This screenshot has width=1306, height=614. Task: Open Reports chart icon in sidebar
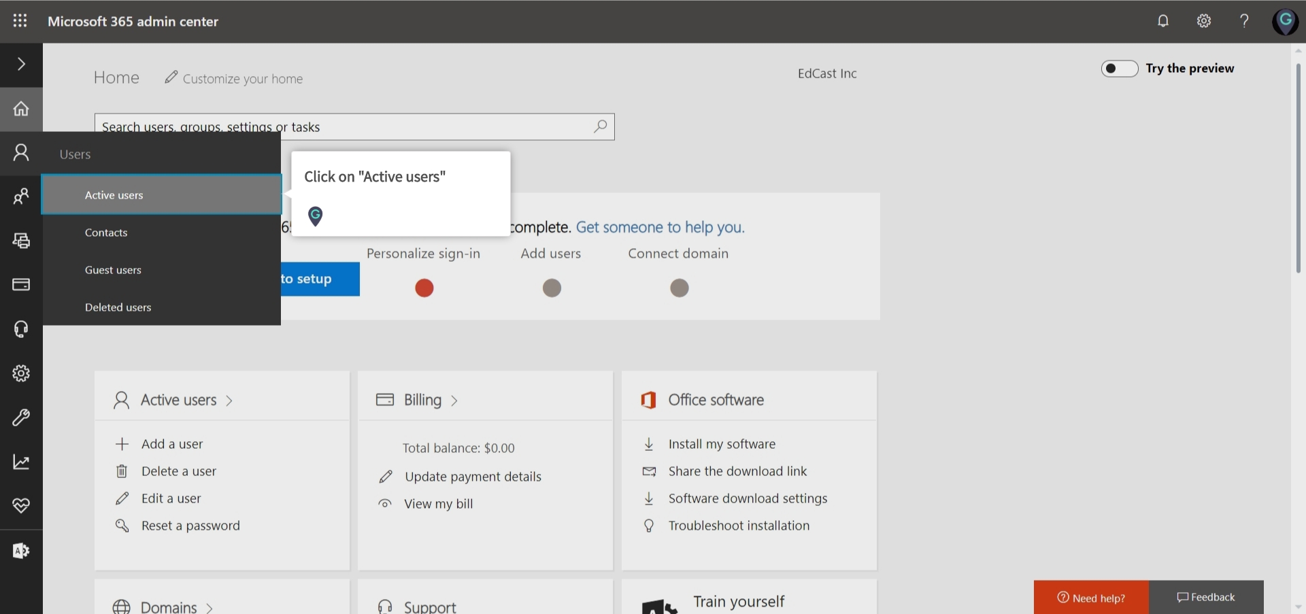pyautogui.click(x=21, y=462)
